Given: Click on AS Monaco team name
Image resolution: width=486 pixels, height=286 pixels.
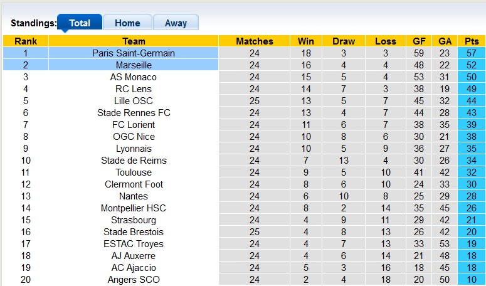Looking at the screenshot, I should click(134, 77).
